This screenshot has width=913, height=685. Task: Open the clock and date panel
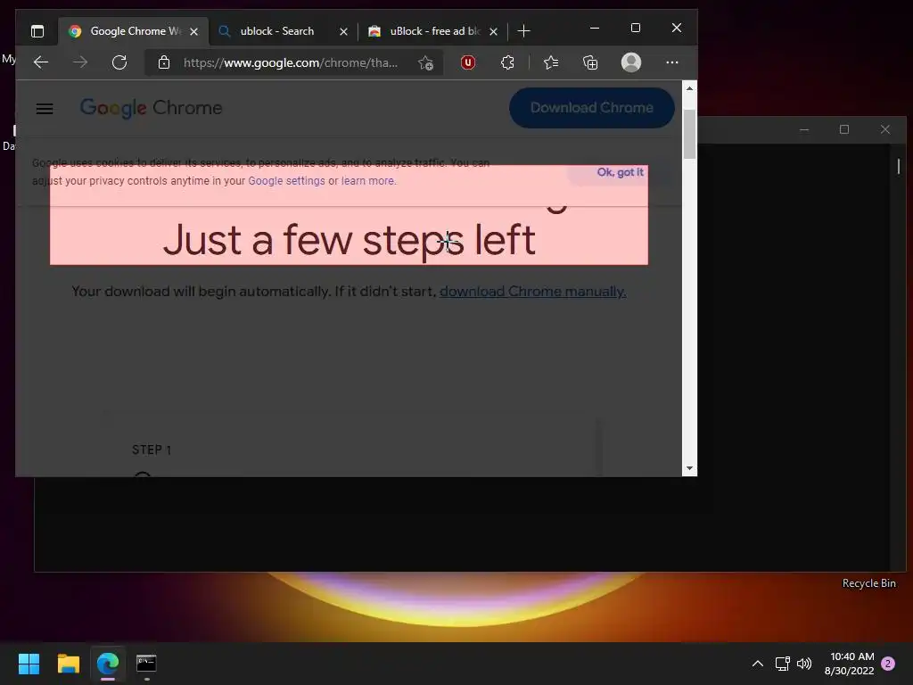pos(850,664)
